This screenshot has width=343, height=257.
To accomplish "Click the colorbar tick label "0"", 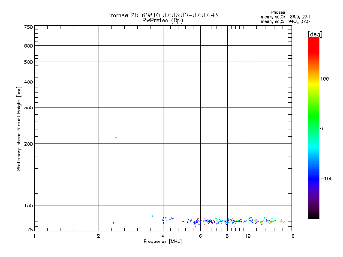I will (x=321, y=128).
